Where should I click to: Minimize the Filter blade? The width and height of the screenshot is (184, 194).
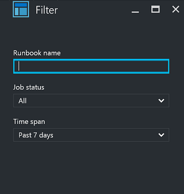pyautogui.click(x=135, y=12)
